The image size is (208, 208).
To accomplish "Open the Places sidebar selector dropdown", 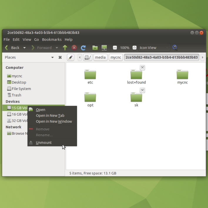I will [52, 57].
